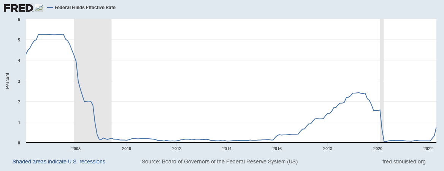Click the narrow 2020 recession shaded band
444x171 pixels.
tap(382, 76)
